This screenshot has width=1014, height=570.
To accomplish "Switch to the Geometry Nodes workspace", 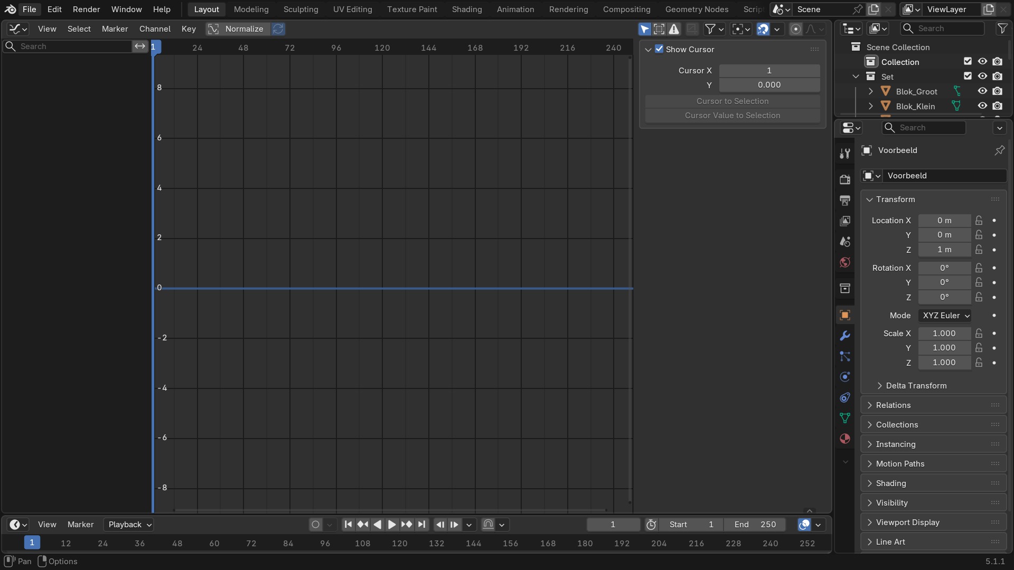I will point(697,9).
